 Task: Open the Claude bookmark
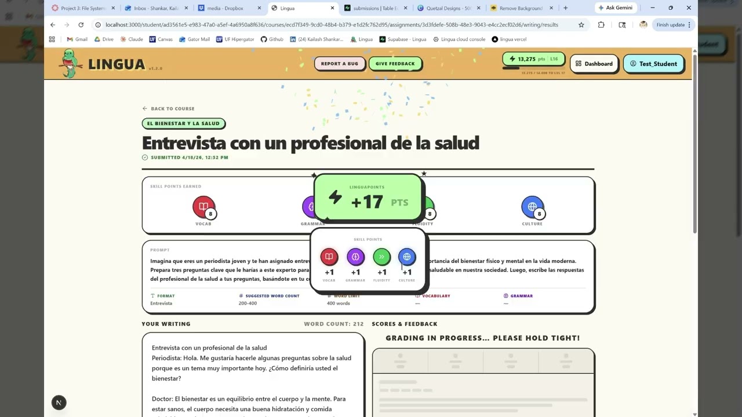point(132,39)
